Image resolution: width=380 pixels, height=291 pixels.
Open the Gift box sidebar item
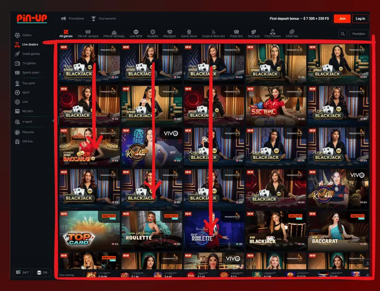(x=24, y=141)
